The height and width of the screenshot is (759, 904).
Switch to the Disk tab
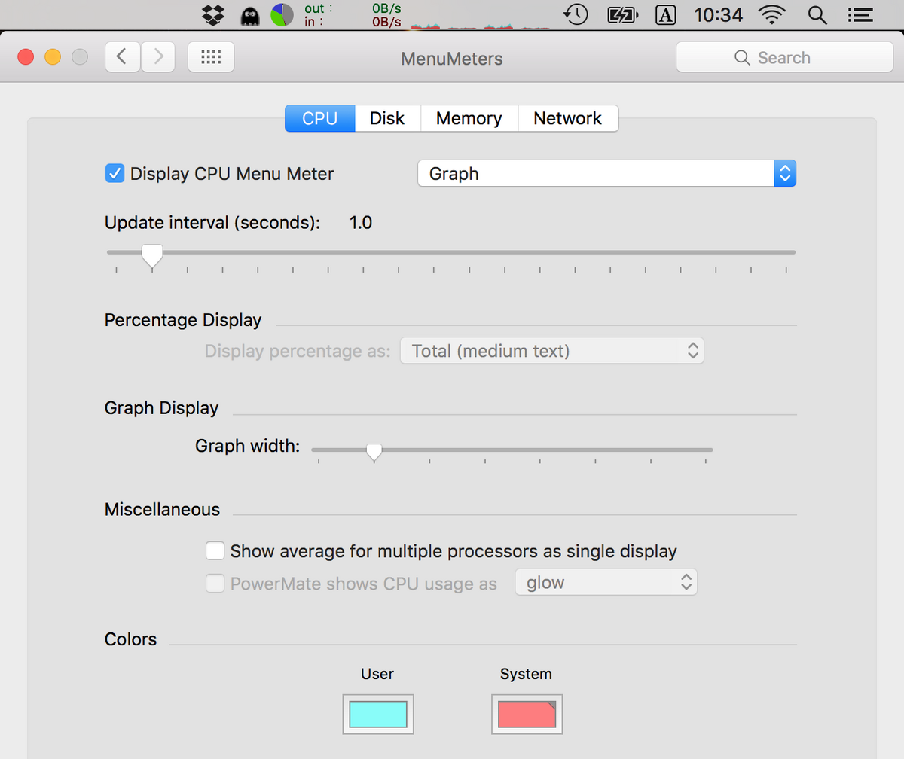387,118
